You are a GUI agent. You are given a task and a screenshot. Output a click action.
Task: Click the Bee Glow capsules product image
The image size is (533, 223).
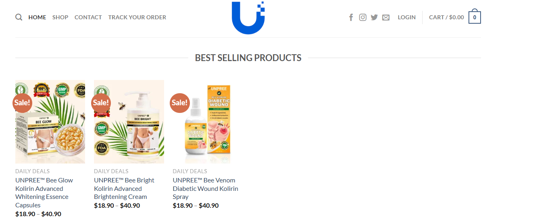50,129
